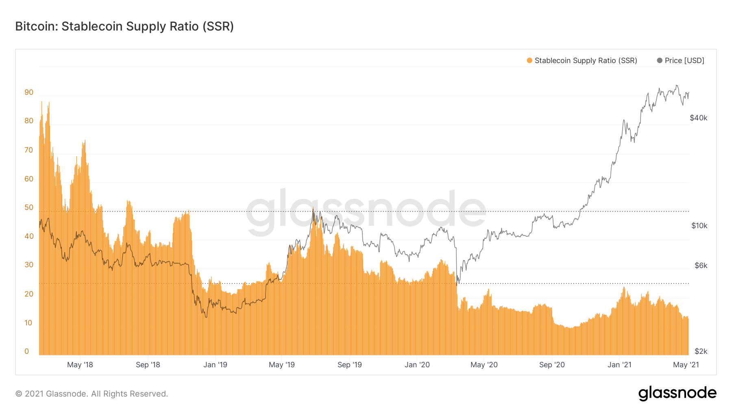The height and width of the screenshot is (412, 732).
Task: Click the 50 SSR axis label
Action: [29, 207]
